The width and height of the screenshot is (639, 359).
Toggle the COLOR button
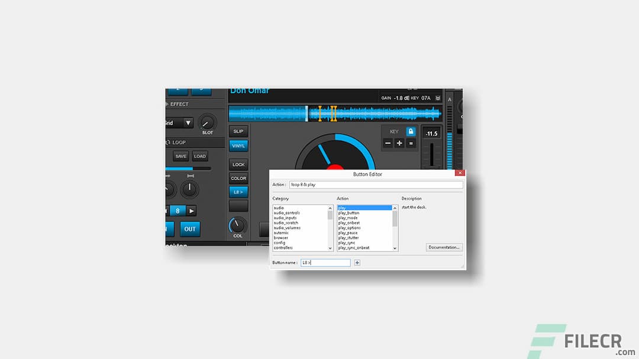[238, 178]
